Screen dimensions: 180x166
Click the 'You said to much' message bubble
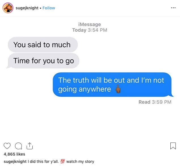click(x=43, y=45)
